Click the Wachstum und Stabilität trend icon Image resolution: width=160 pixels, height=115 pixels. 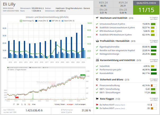tap(97, 18)
